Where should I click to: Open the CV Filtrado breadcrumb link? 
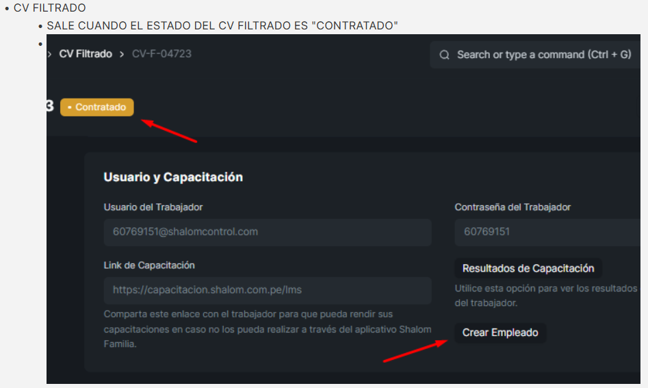[86, 54]
